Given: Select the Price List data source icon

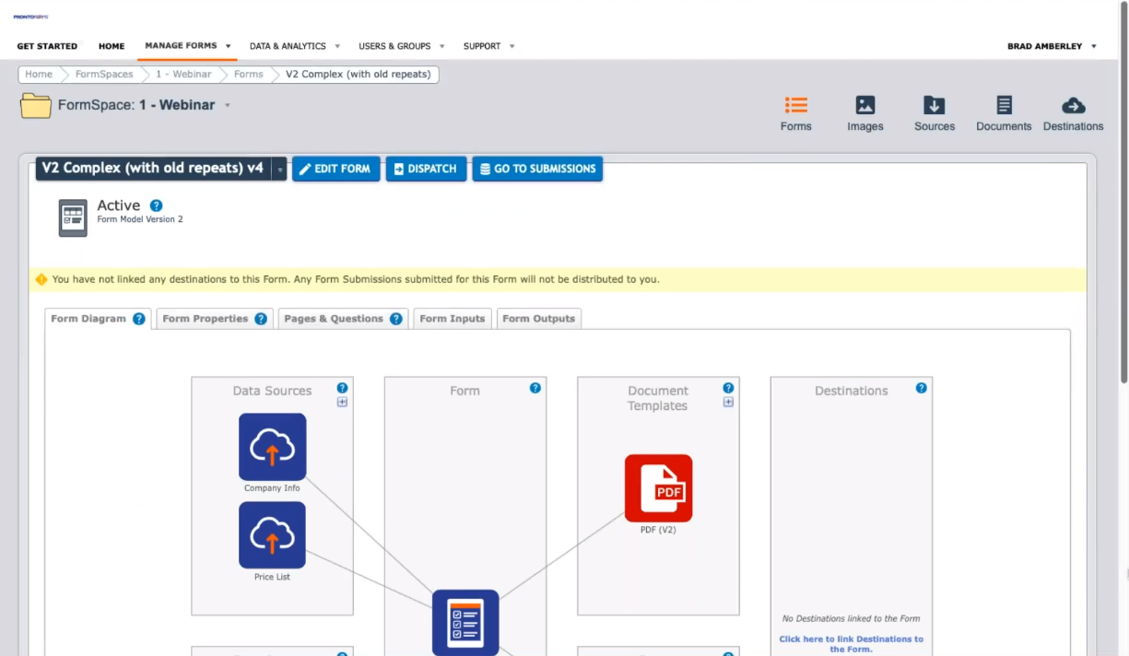Looking at the screenshot, I should pos(272,535).
